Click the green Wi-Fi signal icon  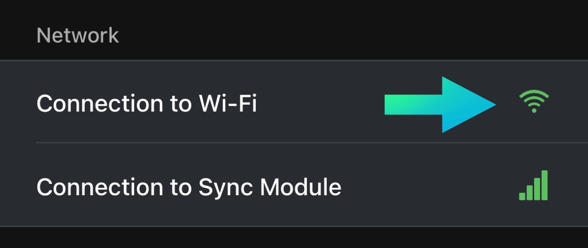(x=534, y=102)
